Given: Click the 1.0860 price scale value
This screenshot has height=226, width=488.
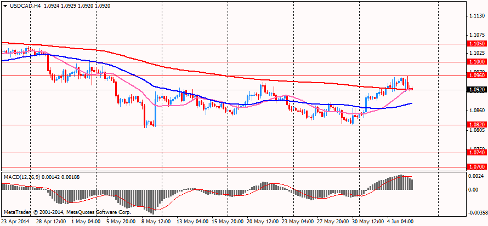Looking at the screenshot, I should (x=478, y=111).
